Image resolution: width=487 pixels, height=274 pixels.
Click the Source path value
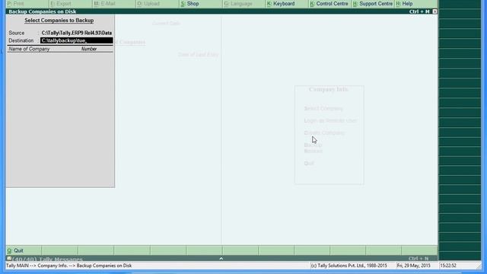click(77, 33)
